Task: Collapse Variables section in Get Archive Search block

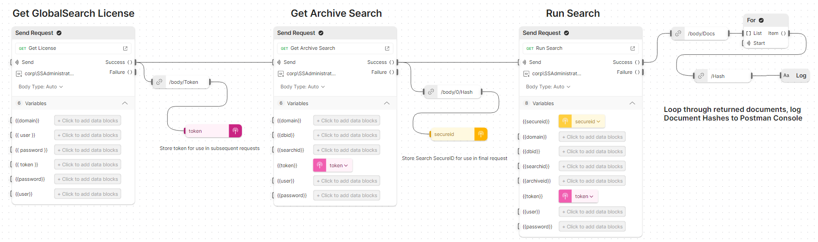Action: [x=386, y=103]
